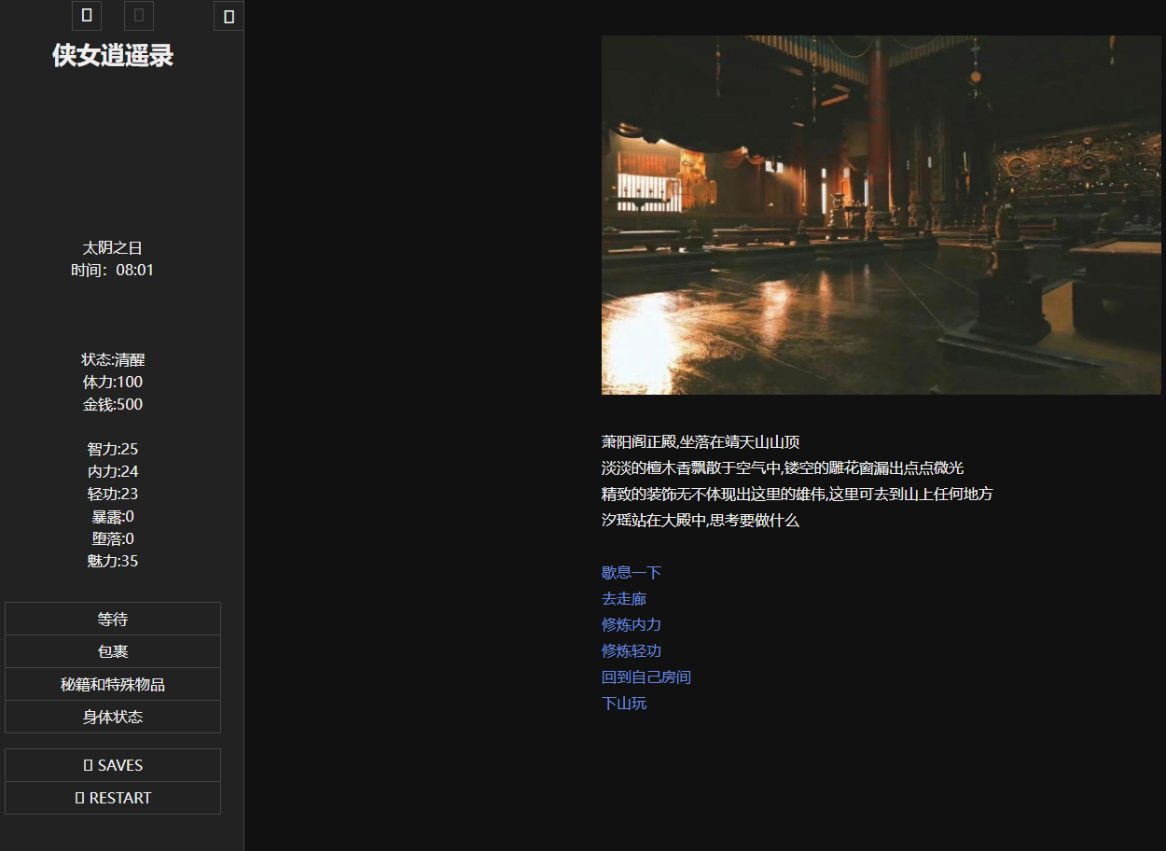
Task: Collapse the left sidebar panel
Action: pyautogui.click(x=229, y=16)
